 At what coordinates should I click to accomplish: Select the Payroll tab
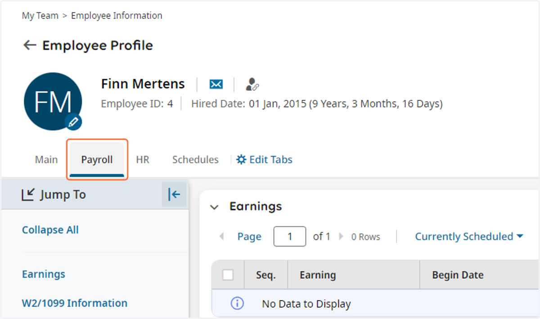tap(97, 160)
